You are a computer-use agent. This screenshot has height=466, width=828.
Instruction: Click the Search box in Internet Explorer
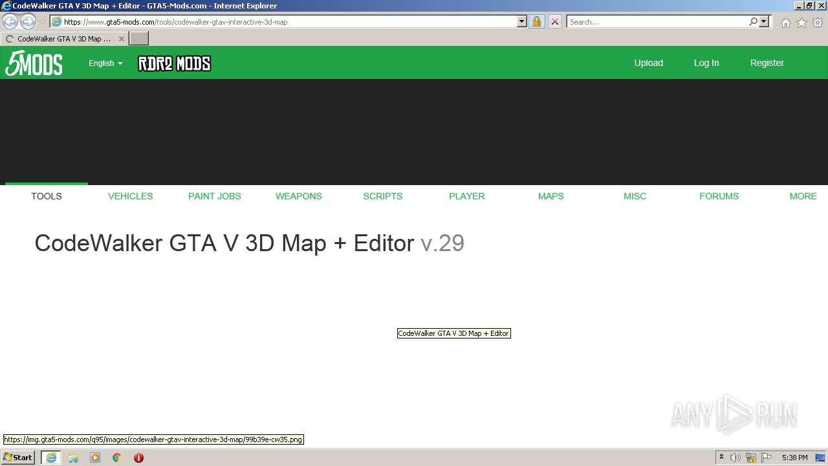pos(657,22)
